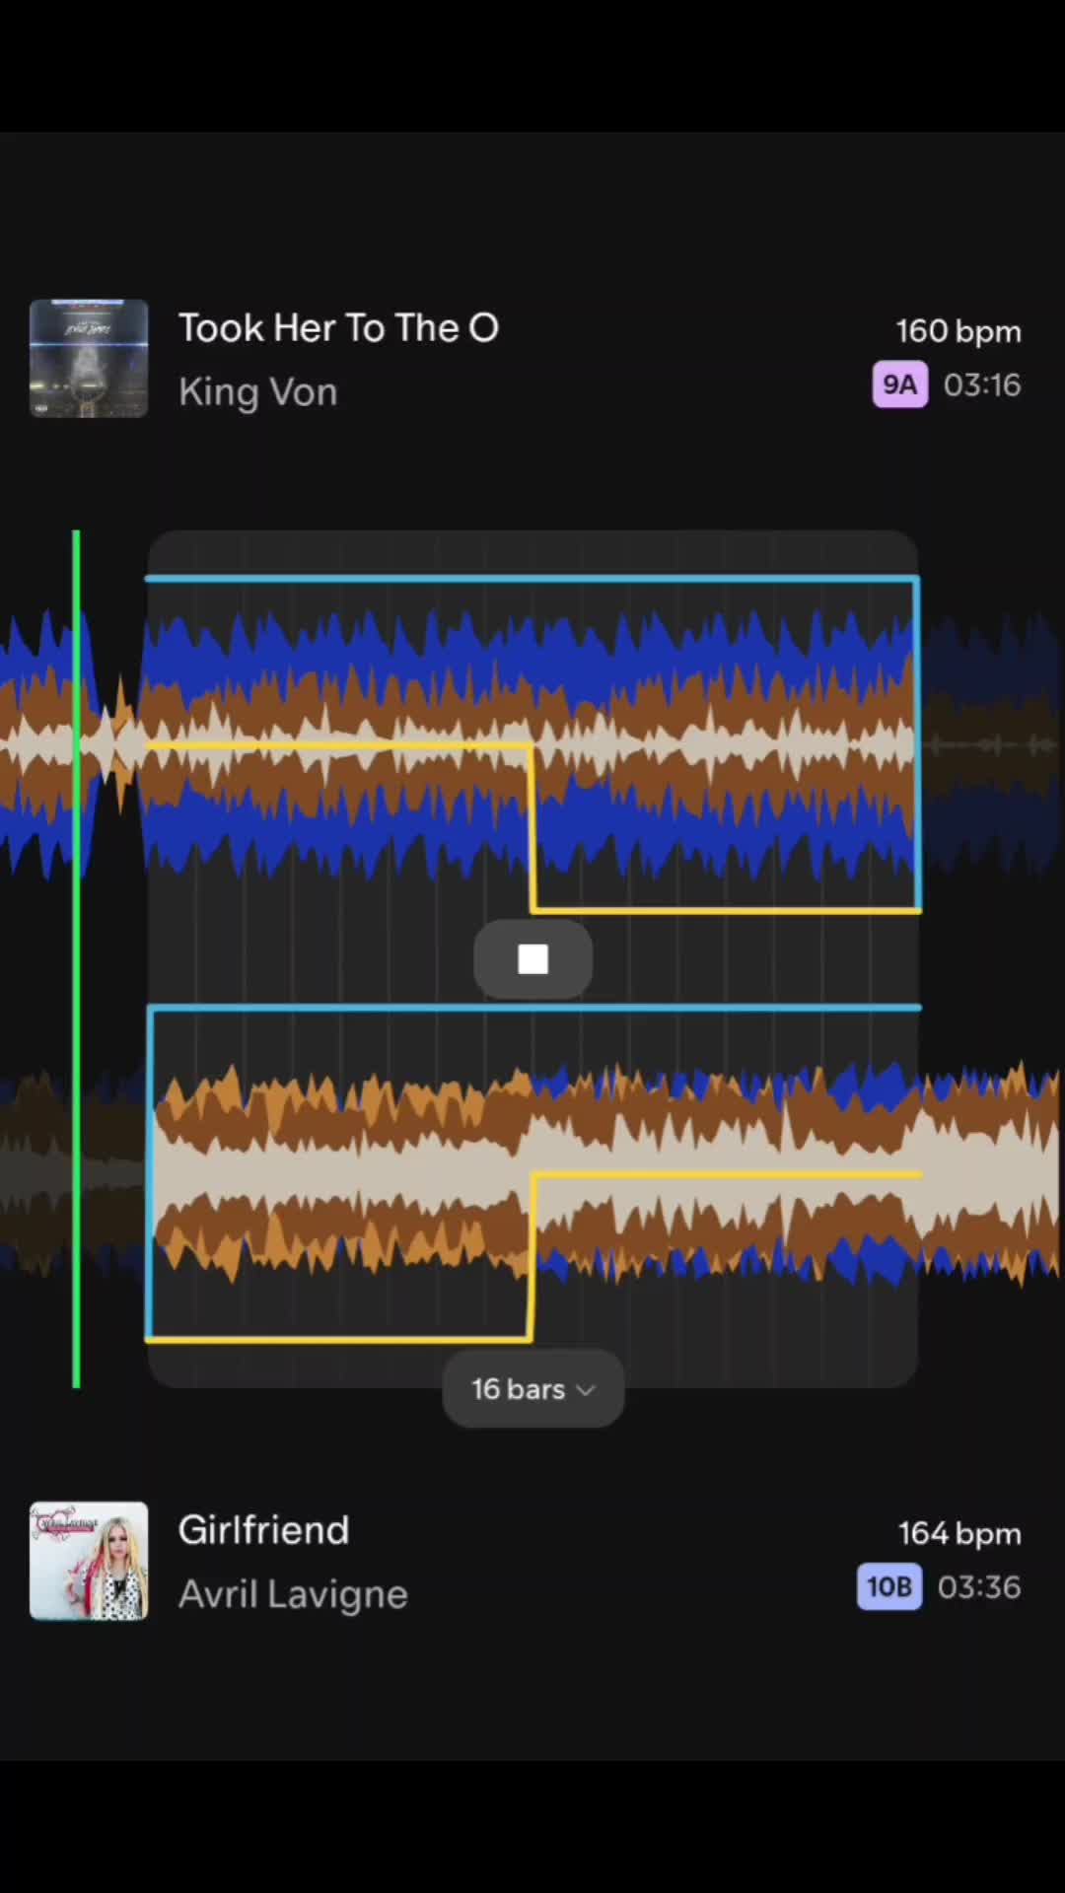Stop playback with the square stop button
1065x1893 pixels.
coord(532,959)
